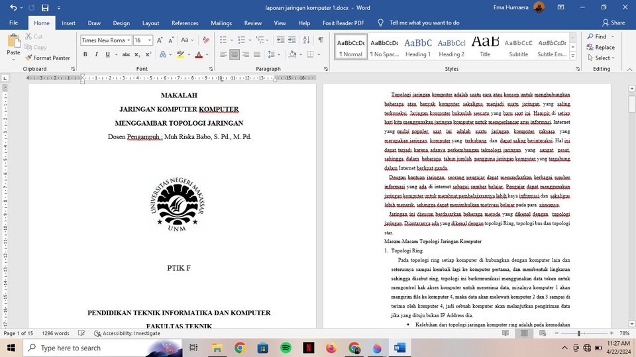636x357 pixels.
Task: Toggle show paragraph marks
Action: (321, 40)
